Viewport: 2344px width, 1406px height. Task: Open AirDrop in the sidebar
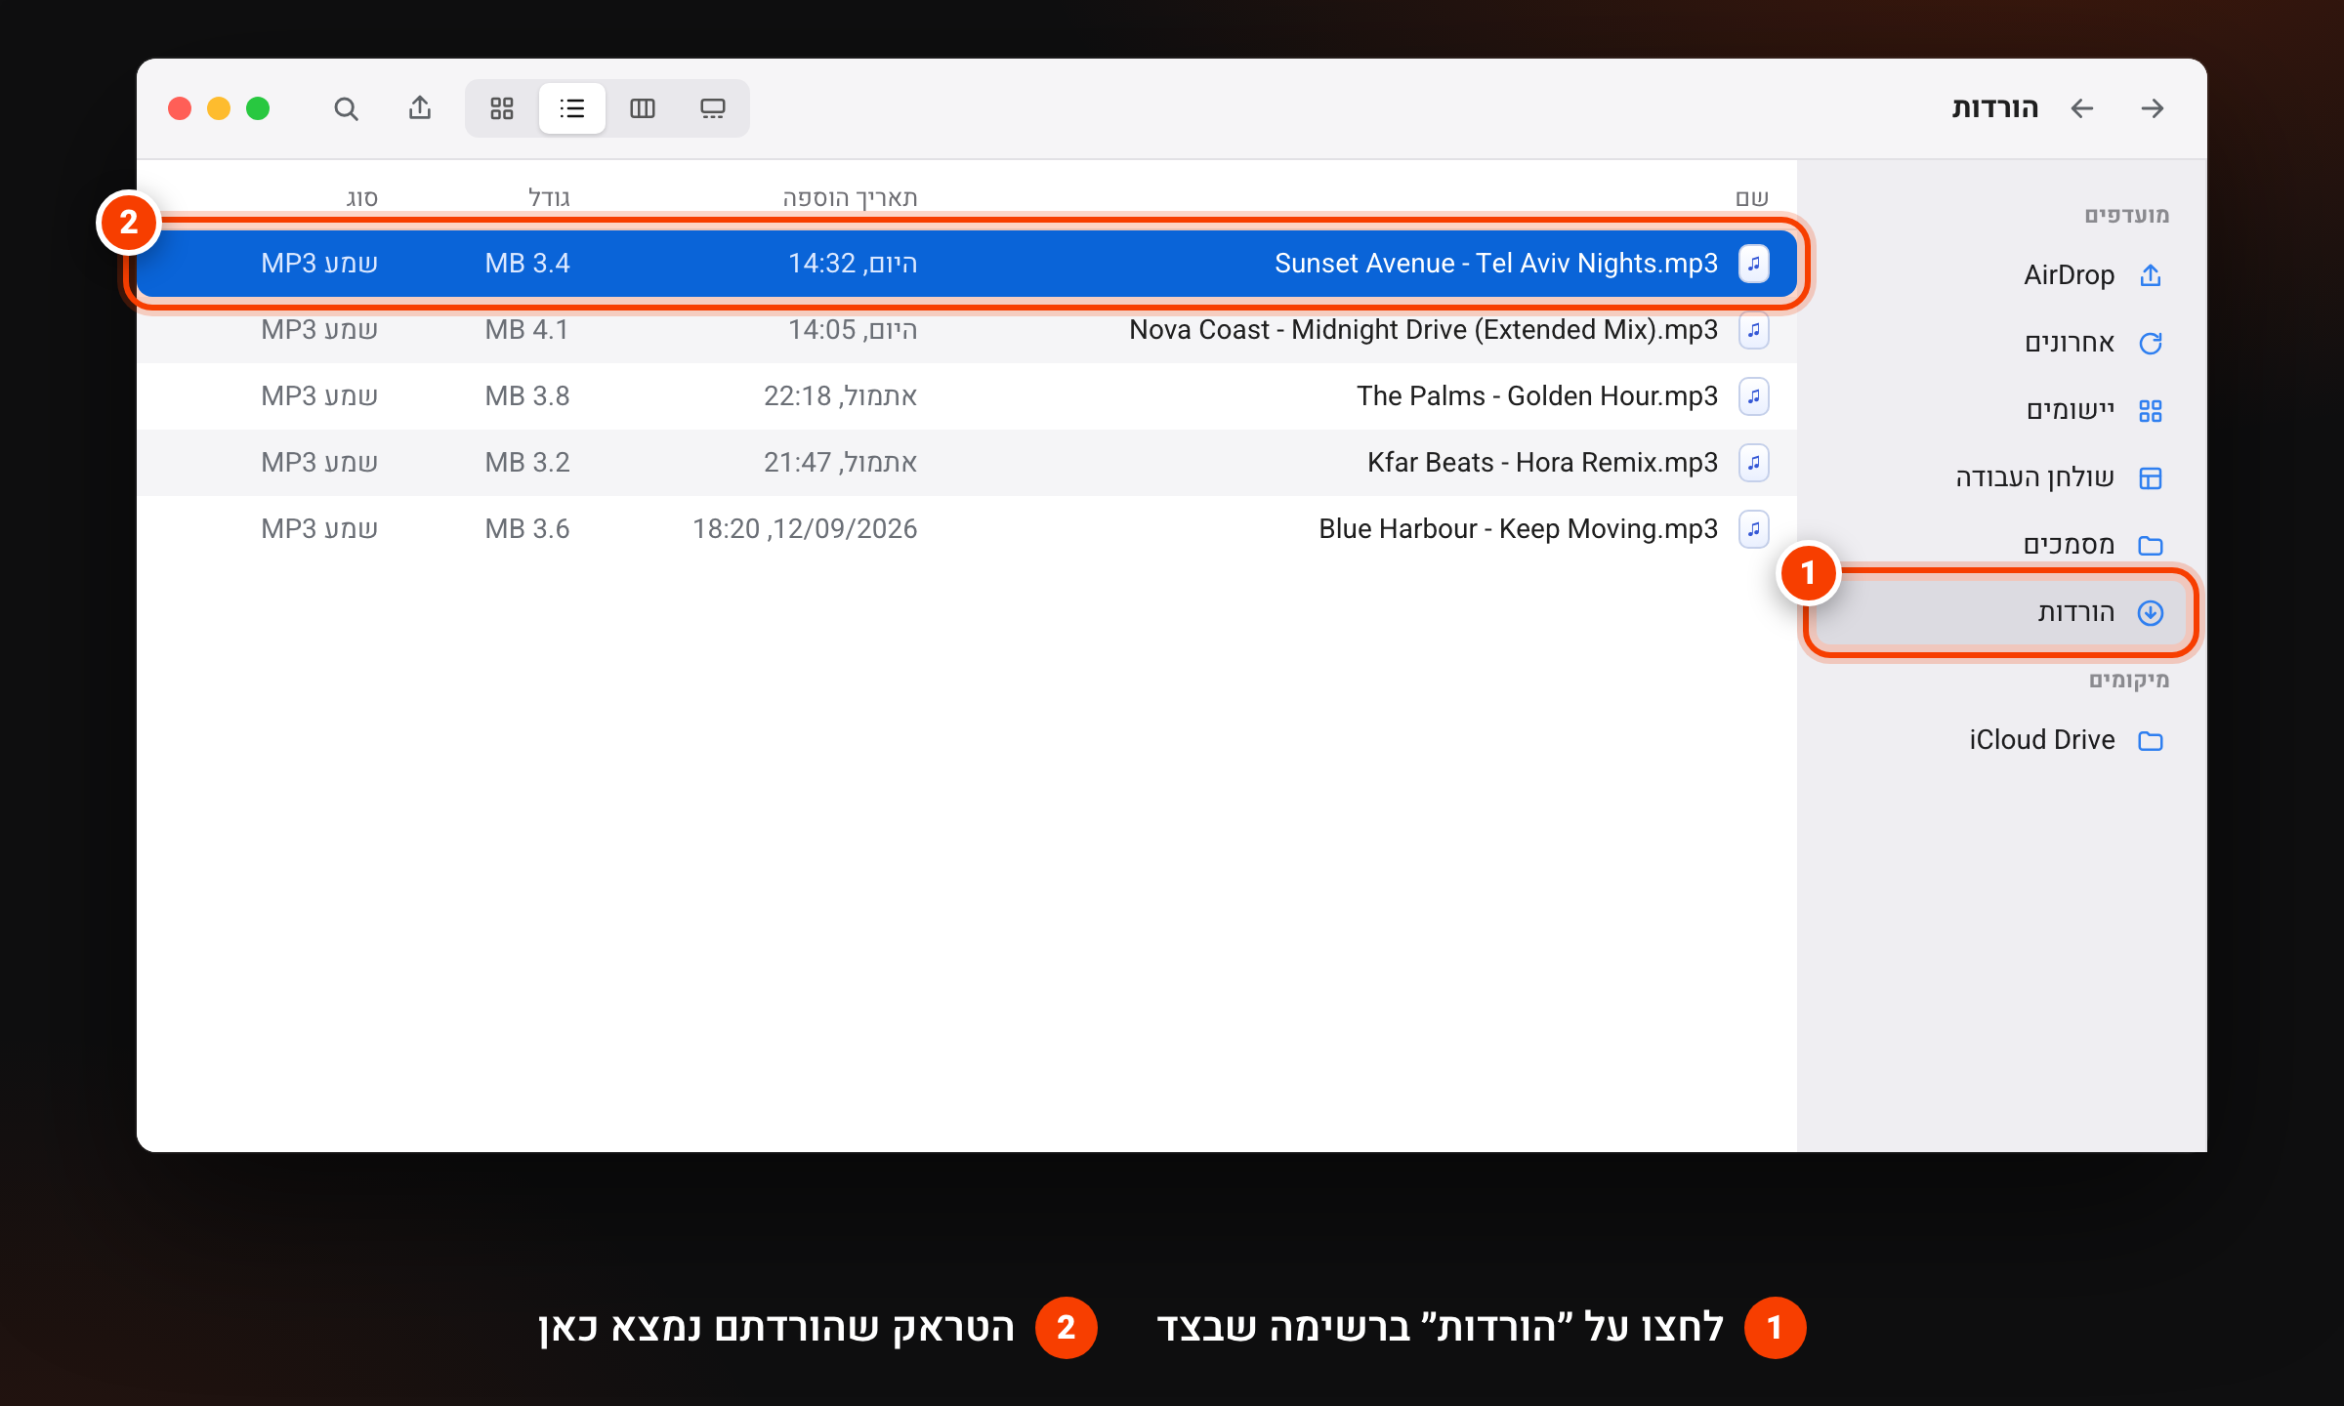point(2000,275)
